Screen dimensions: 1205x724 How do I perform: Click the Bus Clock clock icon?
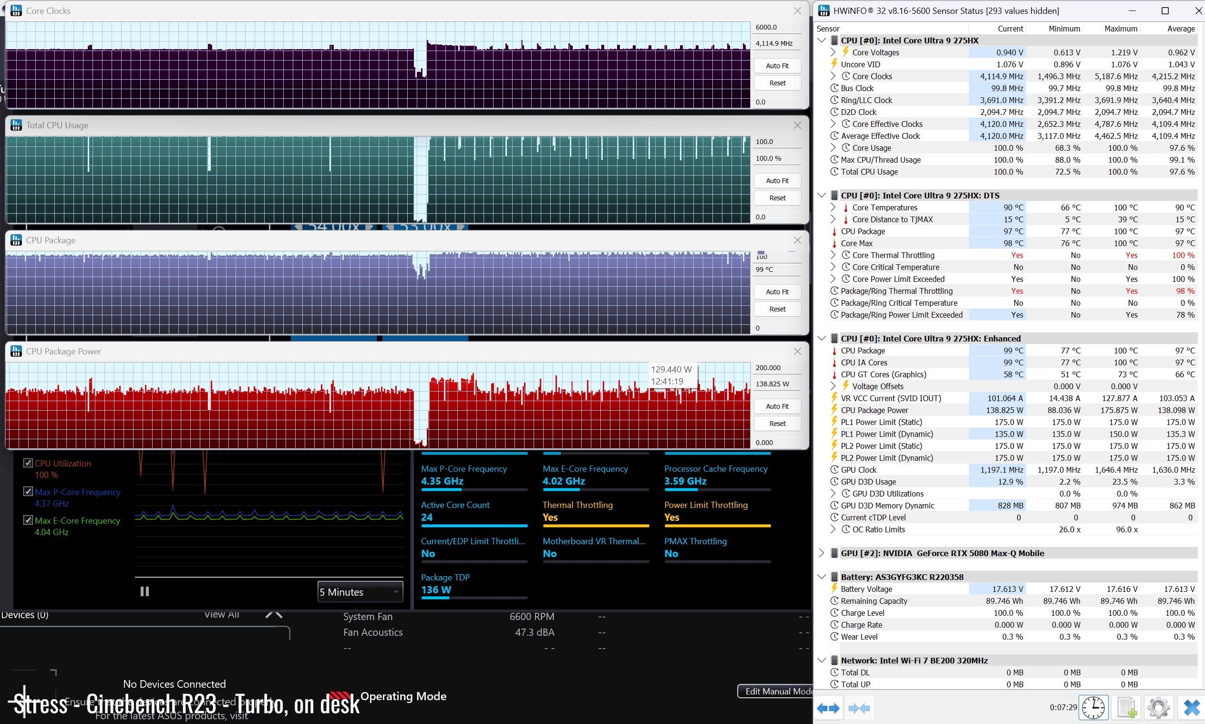[x=834, y=88]
